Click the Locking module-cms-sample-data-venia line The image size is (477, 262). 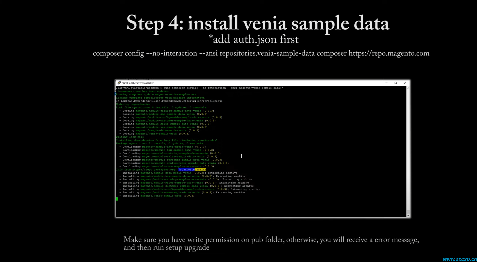pos(163,114)
